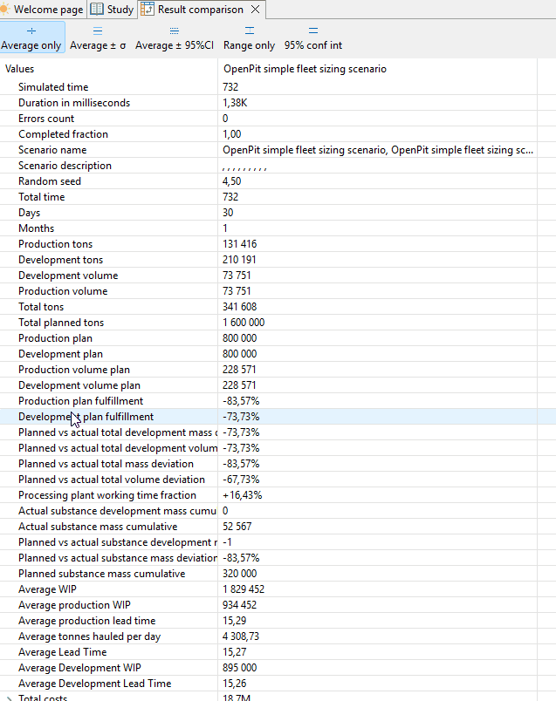This screenshot has height=701, width=556.
Task: Click the 4 308,73 tonnes per day value
Action: [241, 636]
